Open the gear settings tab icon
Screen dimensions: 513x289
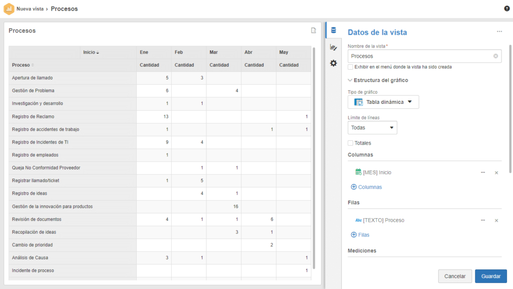point(334,63)
